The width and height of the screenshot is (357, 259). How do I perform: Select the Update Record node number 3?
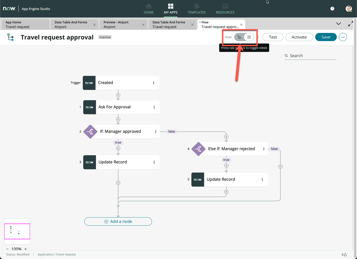[121, 162]
